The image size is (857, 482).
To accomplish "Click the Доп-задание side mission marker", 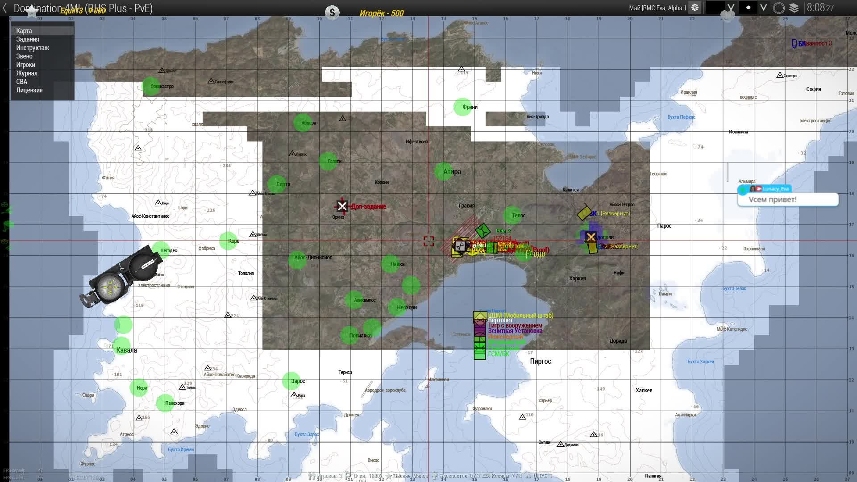I will point(342,206).
